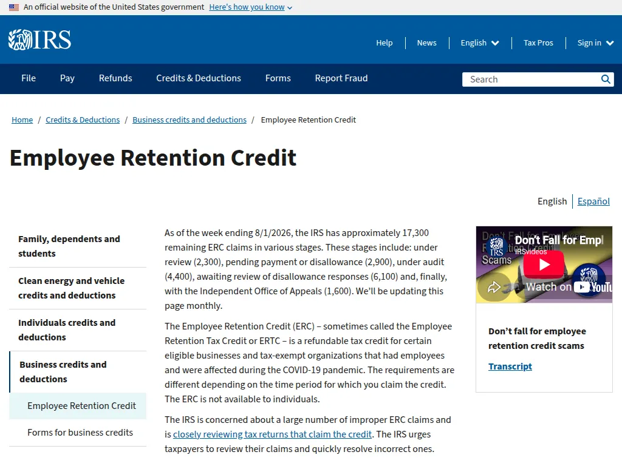Image resolution: width=622 pixels, height=466 pixels.
Task: Open Individuals credits and deductions sidebar item
Action: (x=78, y=329)
